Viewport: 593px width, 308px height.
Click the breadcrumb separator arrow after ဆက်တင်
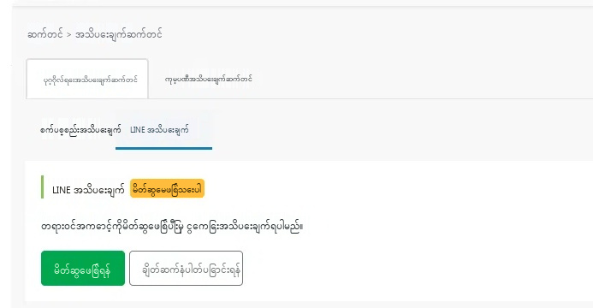68,35
